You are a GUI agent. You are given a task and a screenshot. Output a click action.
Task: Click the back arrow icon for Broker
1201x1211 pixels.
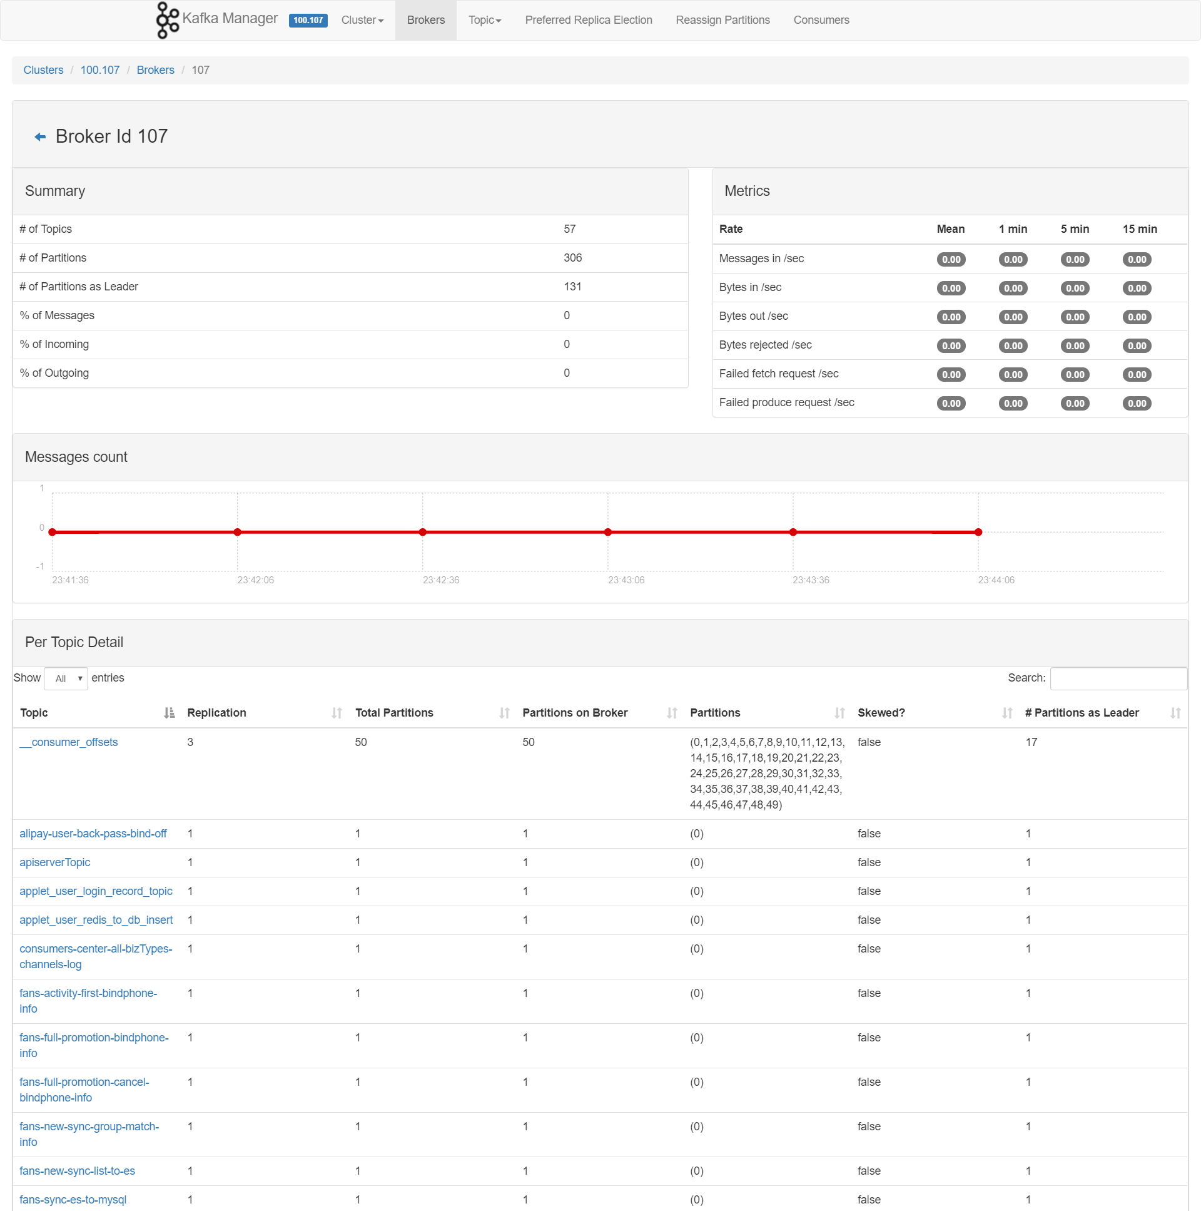coord(39,135)
